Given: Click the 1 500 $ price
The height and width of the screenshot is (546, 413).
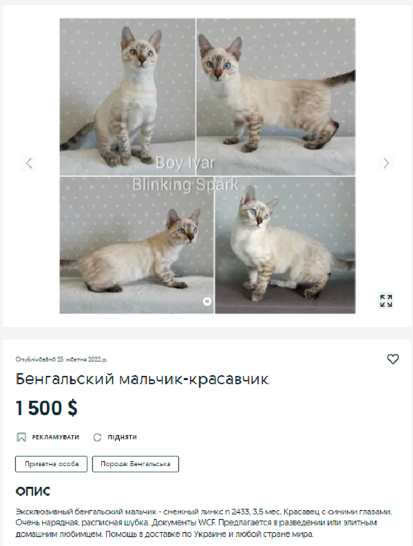Looking at the screenshot, I should (46, 408).
